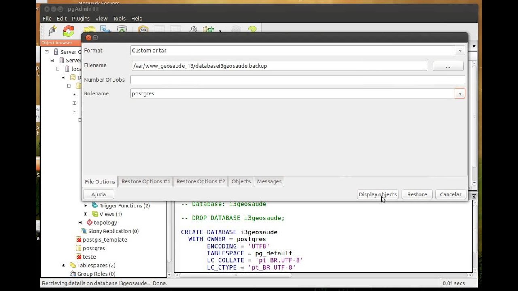The image size is (518, 291).
Task: Click the Tablespaces folder icon
Action: (x=73, y=265)
